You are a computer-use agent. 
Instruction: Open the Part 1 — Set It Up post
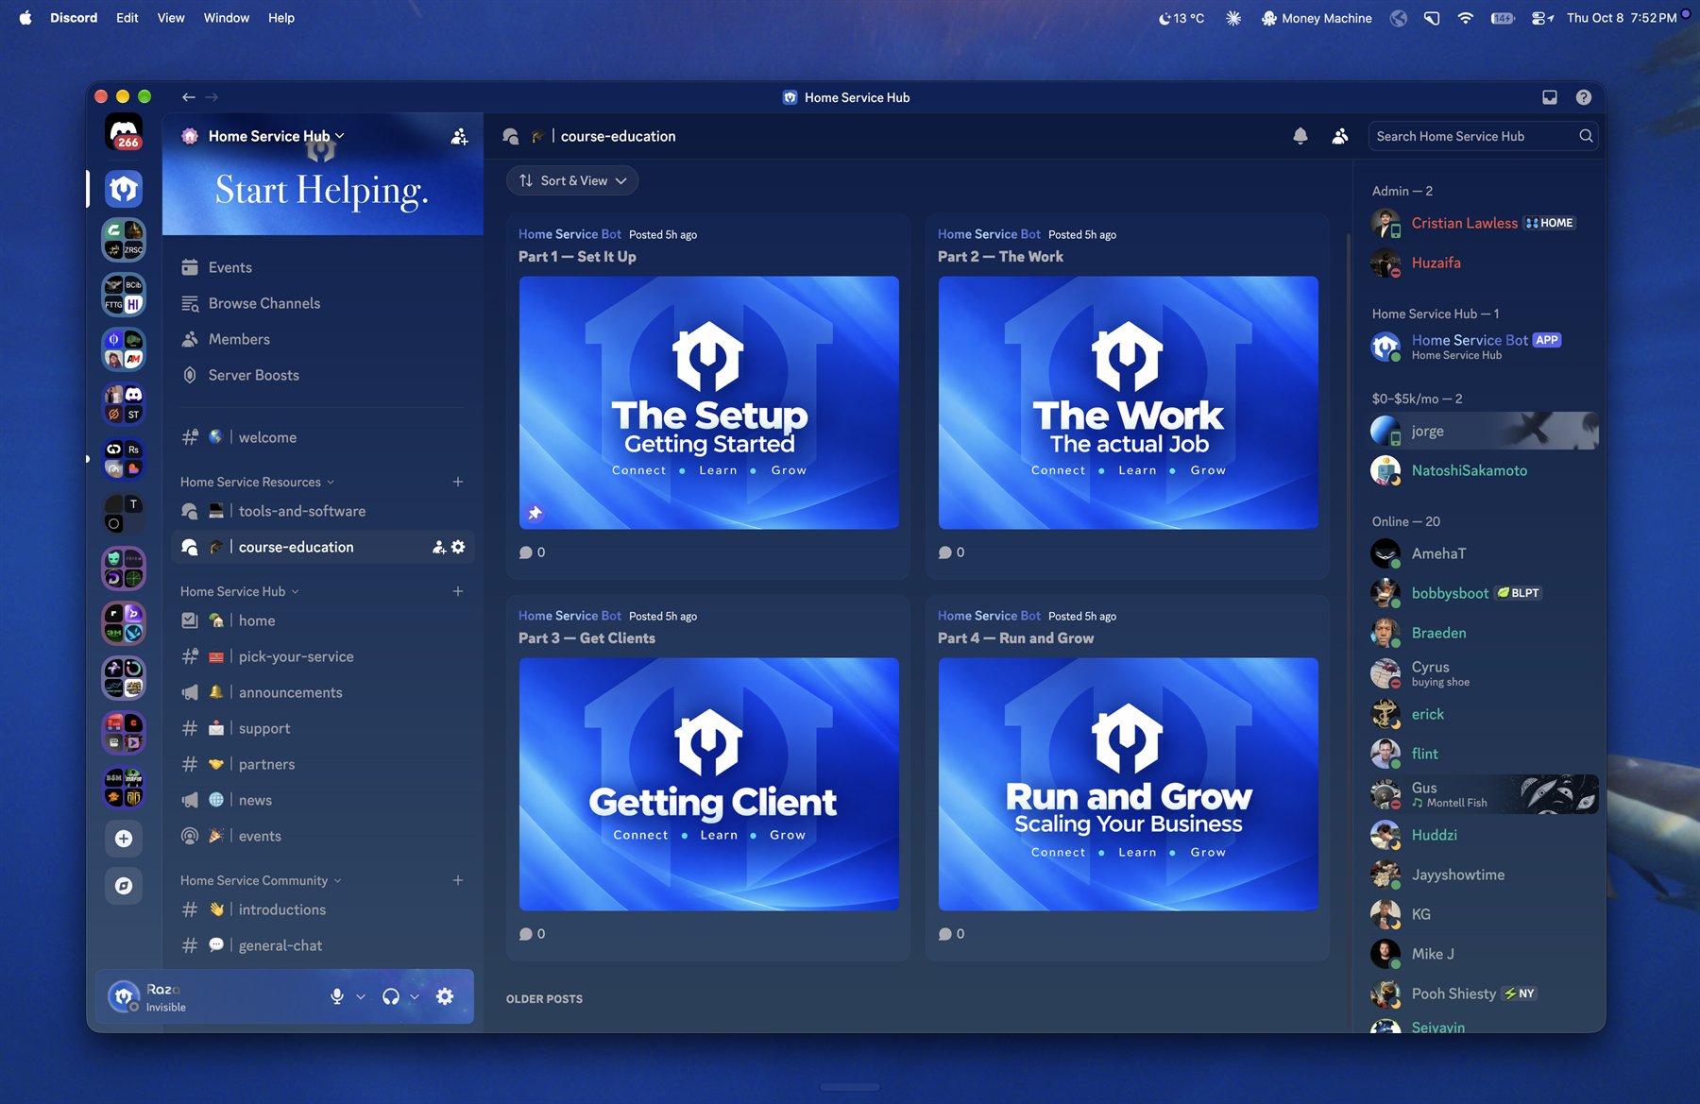tap(708, 396)
